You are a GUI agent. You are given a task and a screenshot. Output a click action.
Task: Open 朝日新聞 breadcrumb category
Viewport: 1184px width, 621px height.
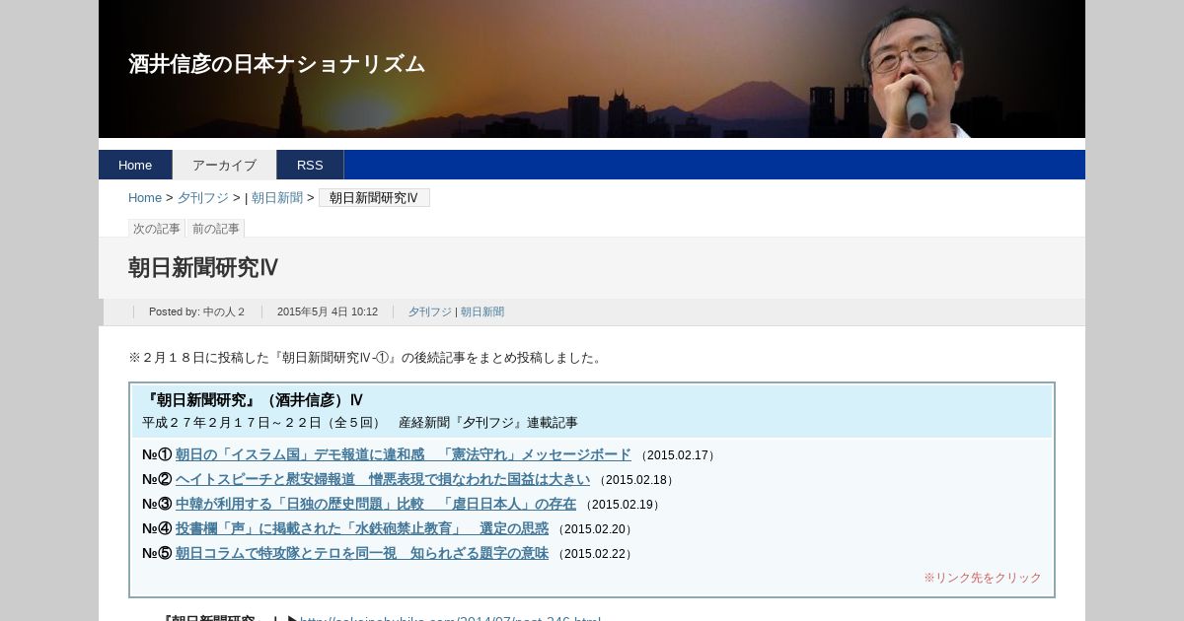coord(277,198)
